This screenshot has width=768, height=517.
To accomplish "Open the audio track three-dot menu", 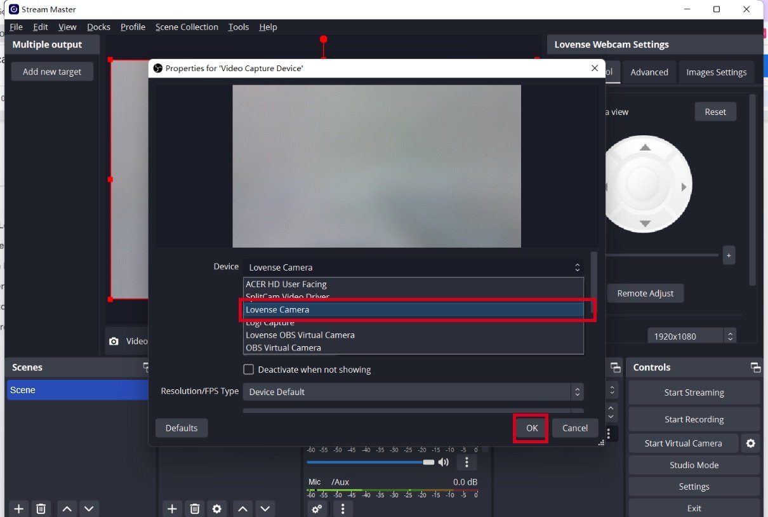I will (x=467, y=462).
